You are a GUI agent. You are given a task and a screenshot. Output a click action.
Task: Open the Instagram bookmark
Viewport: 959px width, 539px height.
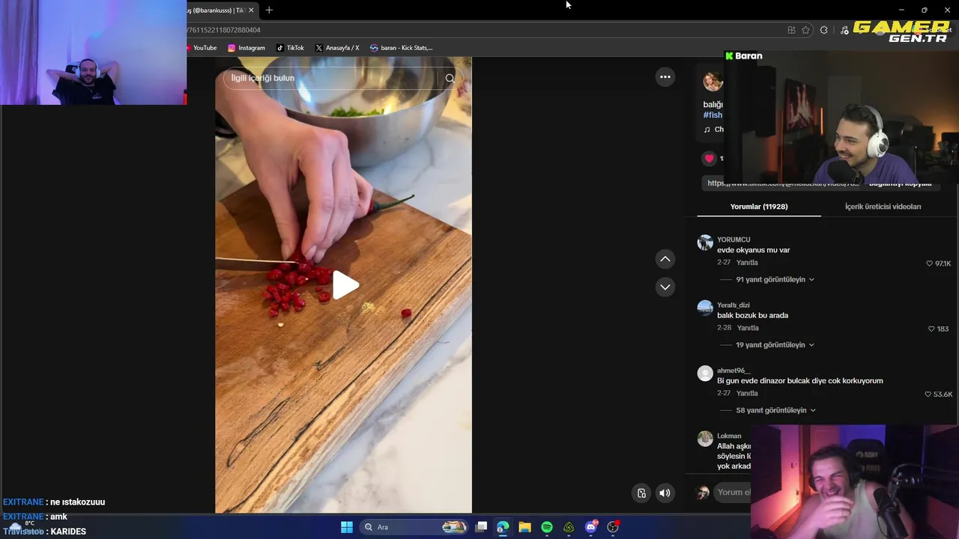(246, 48)
